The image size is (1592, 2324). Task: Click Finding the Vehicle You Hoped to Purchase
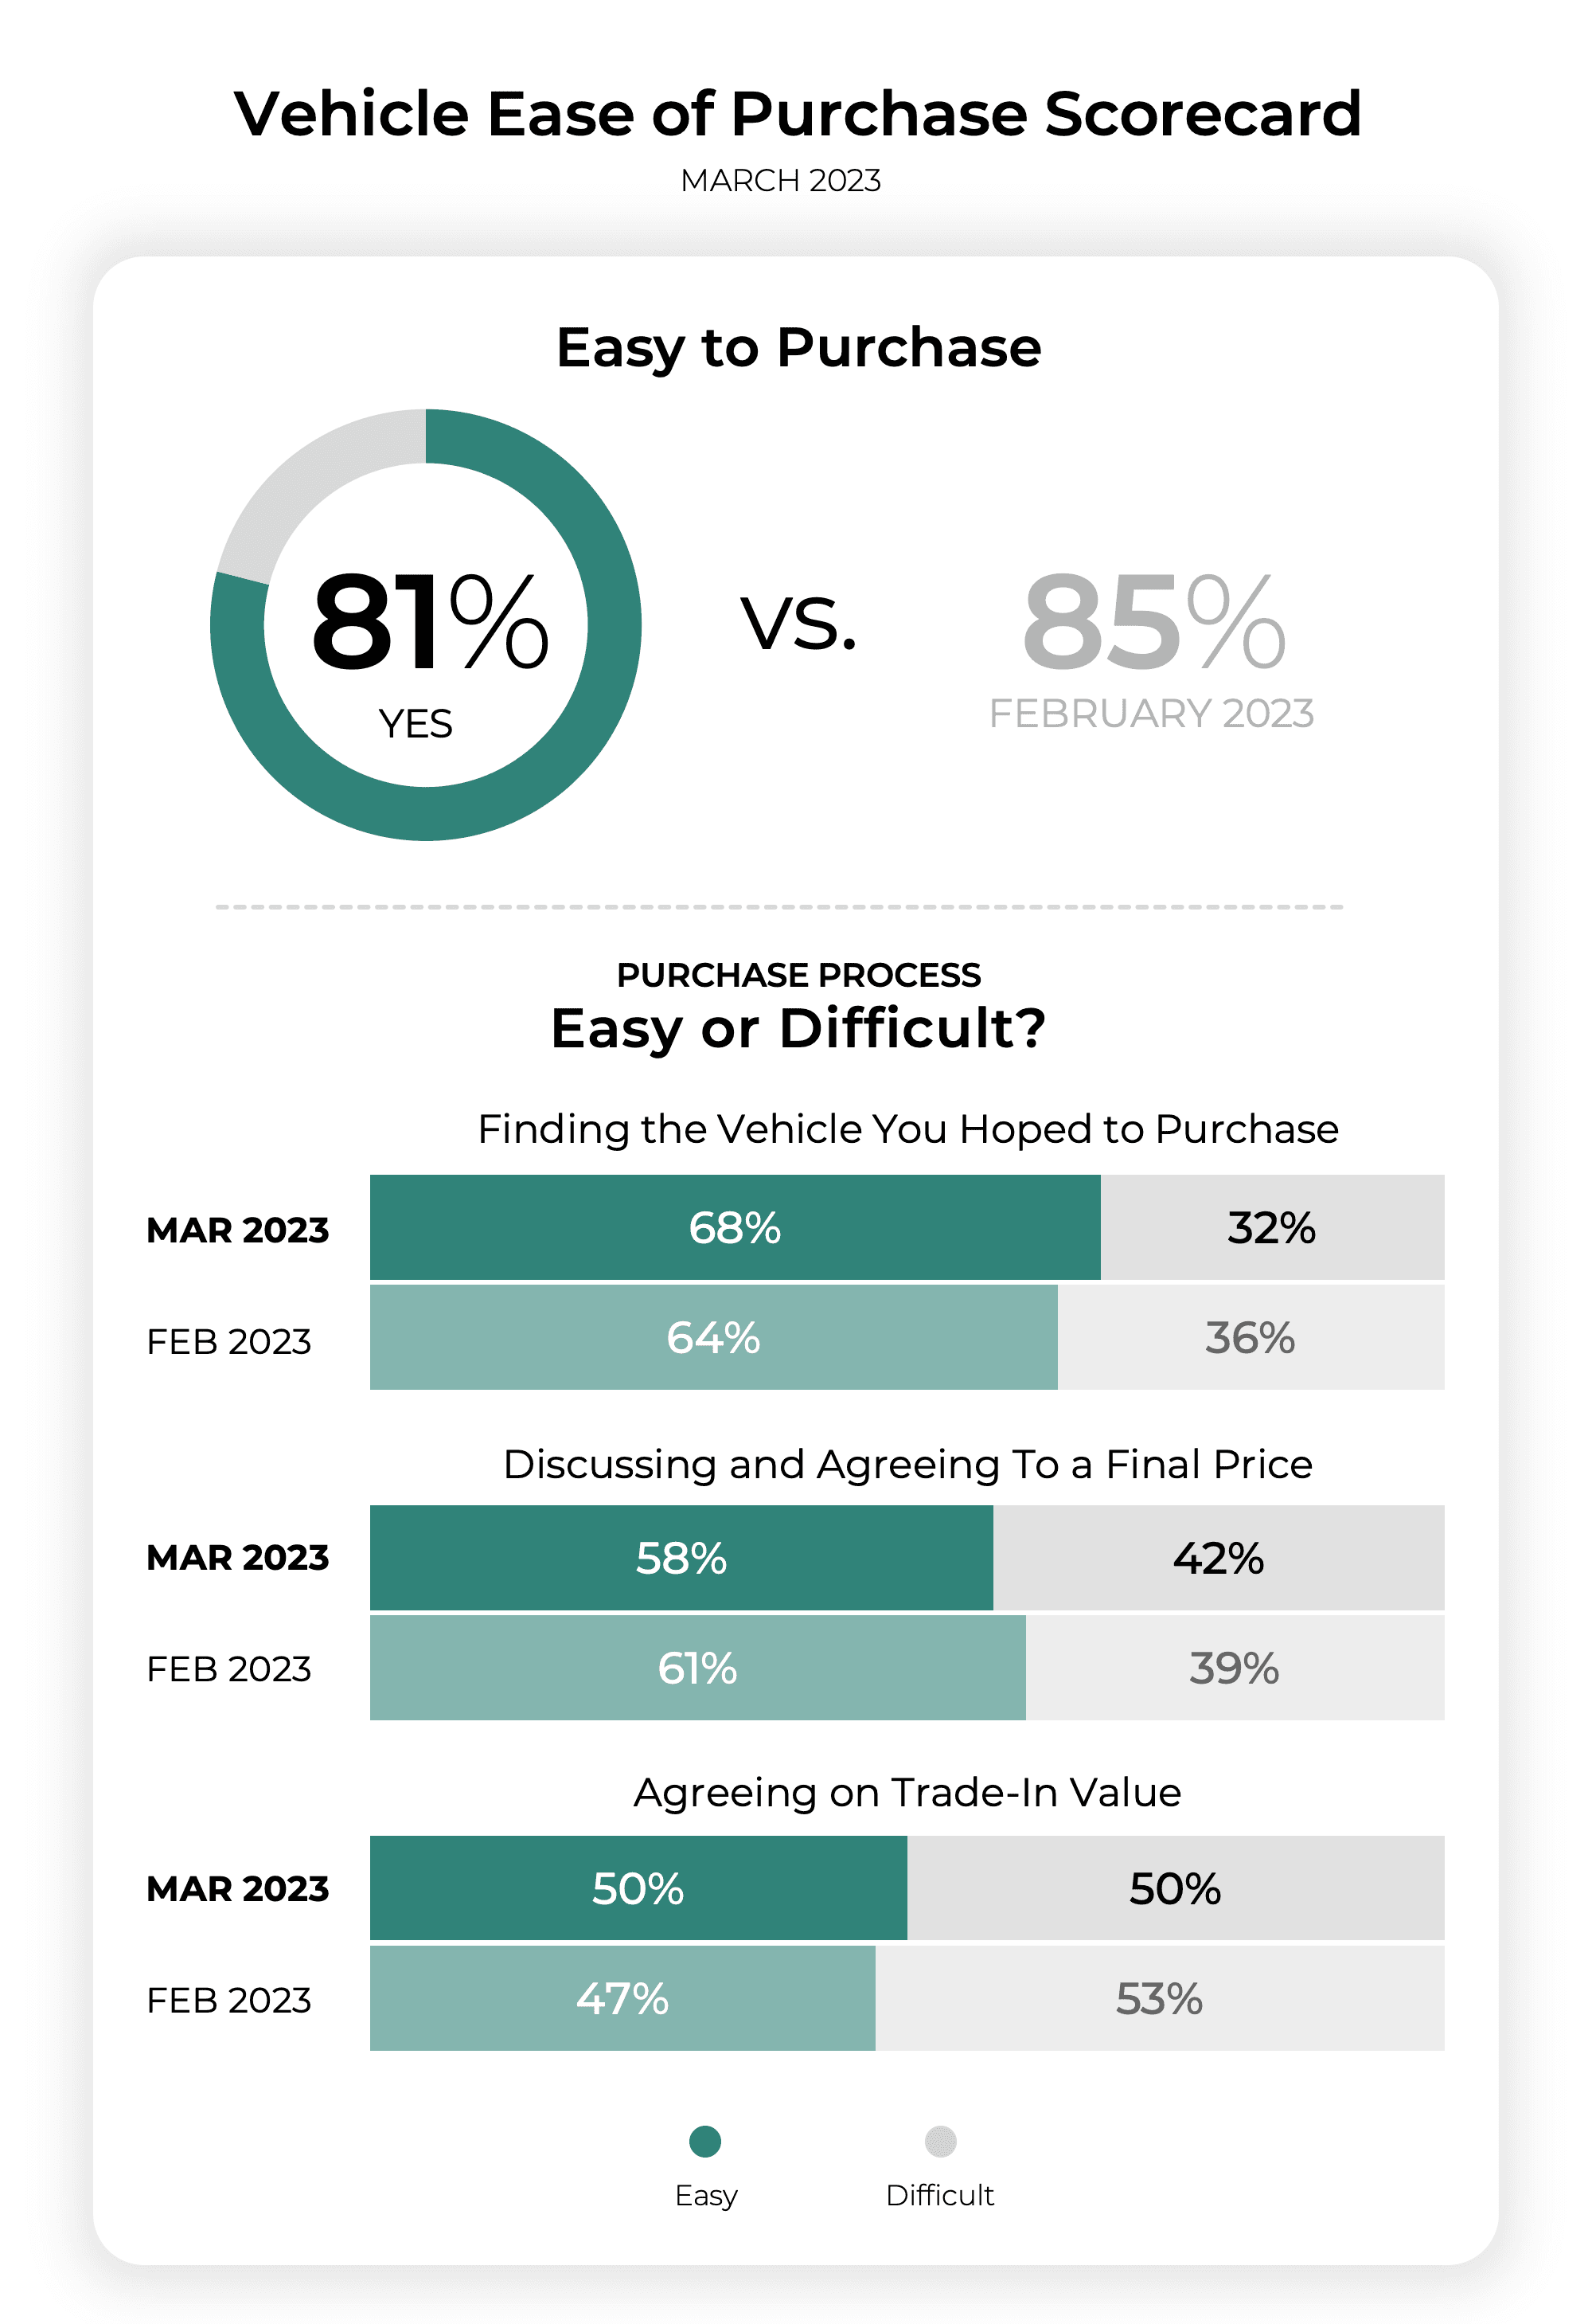(907, 1129)
